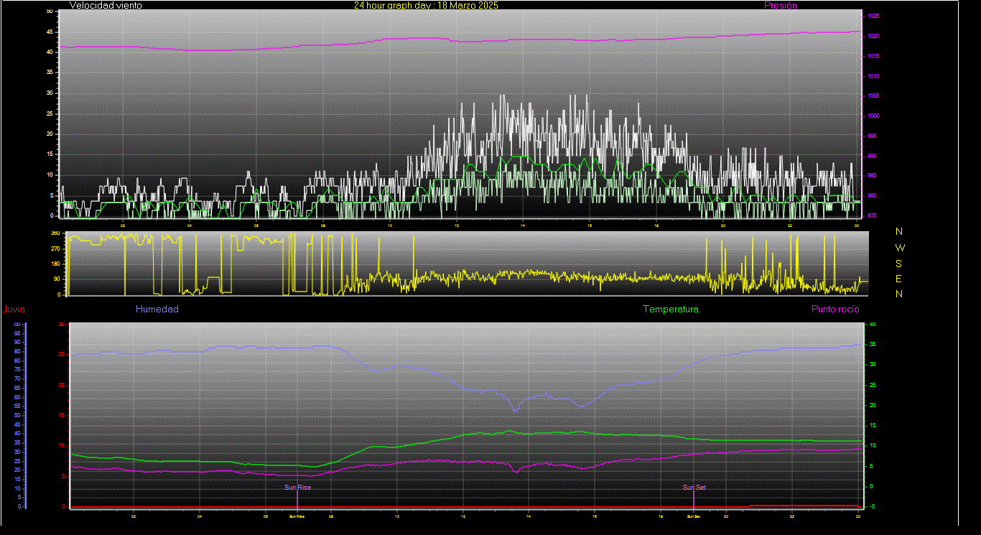
Task: Select the '995' pressure axis value
Action: click(x=872, y=136)
